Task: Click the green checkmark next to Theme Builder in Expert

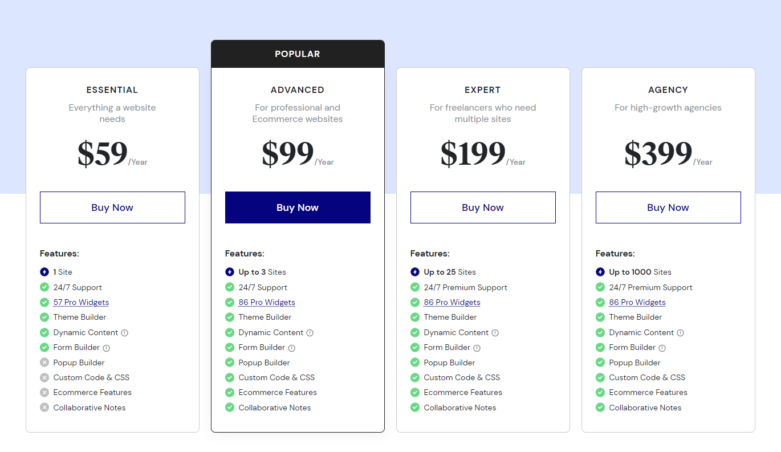Action: (x=414, y=317)
